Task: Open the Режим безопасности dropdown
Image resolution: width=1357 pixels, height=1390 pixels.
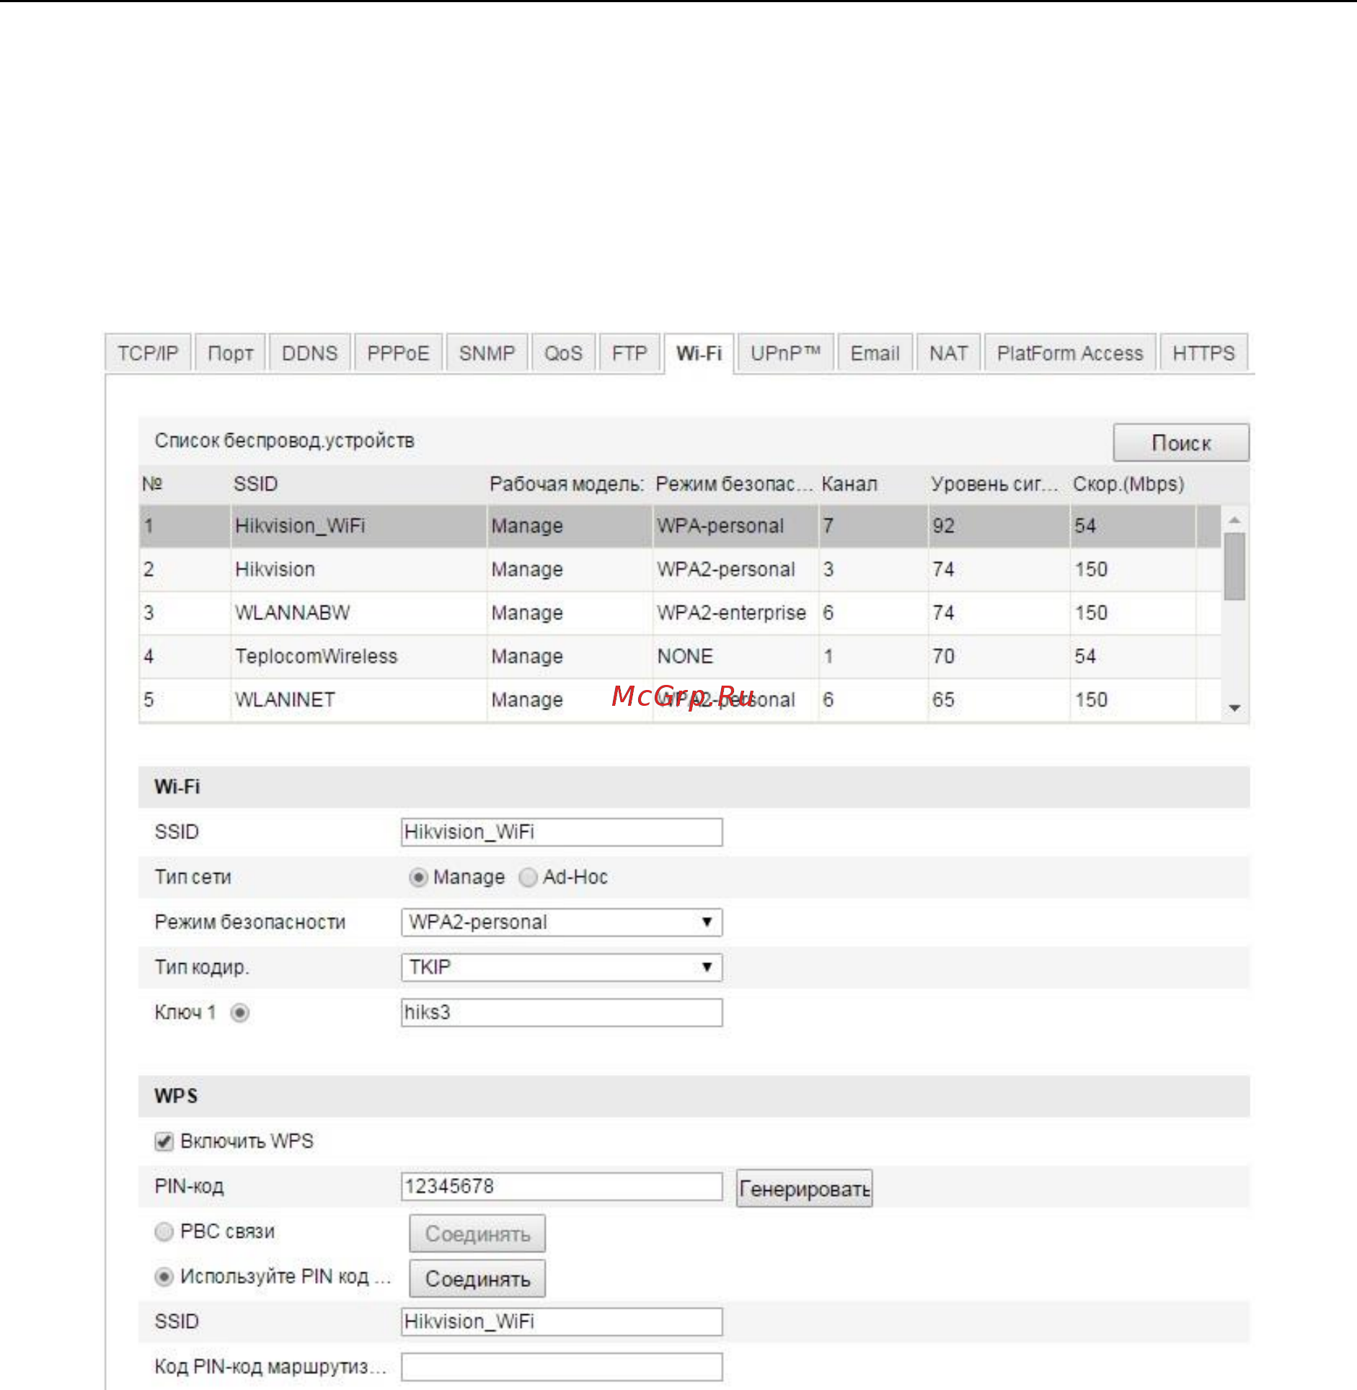Action: (x=562, y=922)
